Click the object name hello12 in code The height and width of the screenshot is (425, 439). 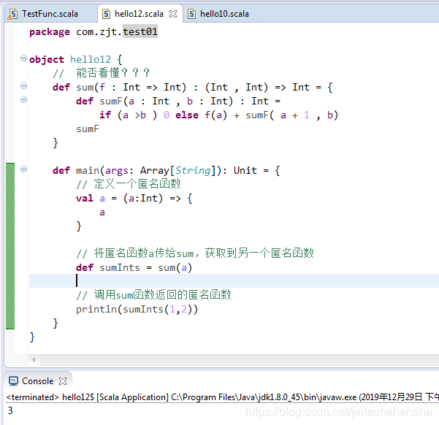click(x=91, y=59)
